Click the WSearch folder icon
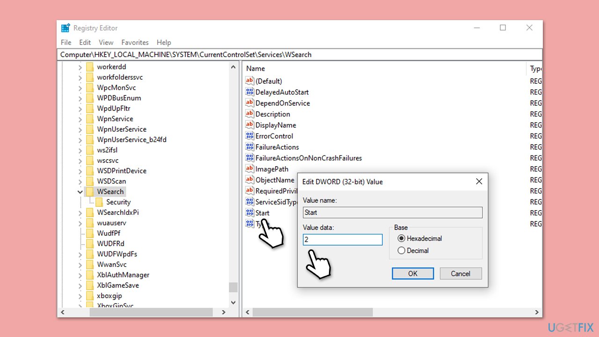 [90, 191]
